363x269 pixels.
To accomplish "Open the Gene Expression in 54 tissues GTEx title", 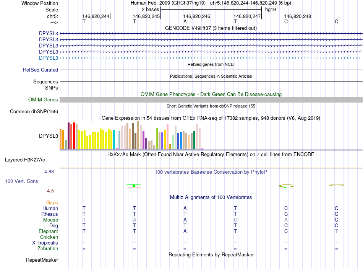I will [211, 118].
